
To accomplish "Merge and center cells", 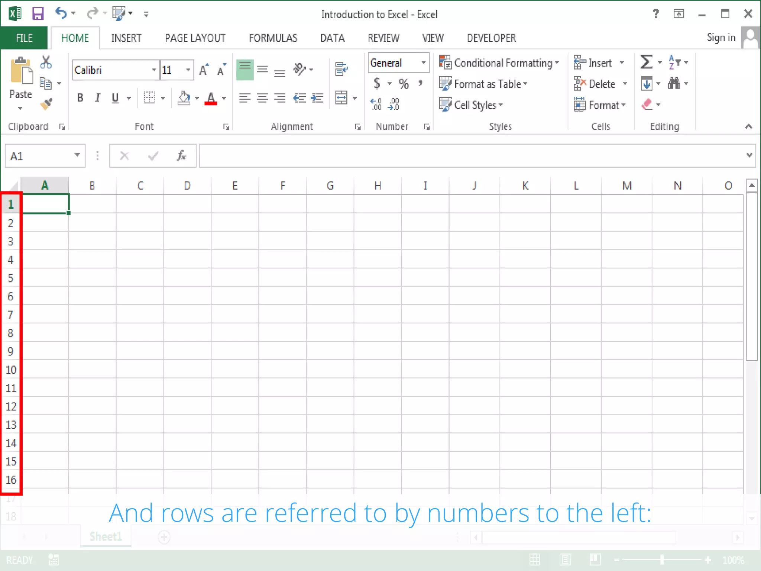I will (341, 98).
